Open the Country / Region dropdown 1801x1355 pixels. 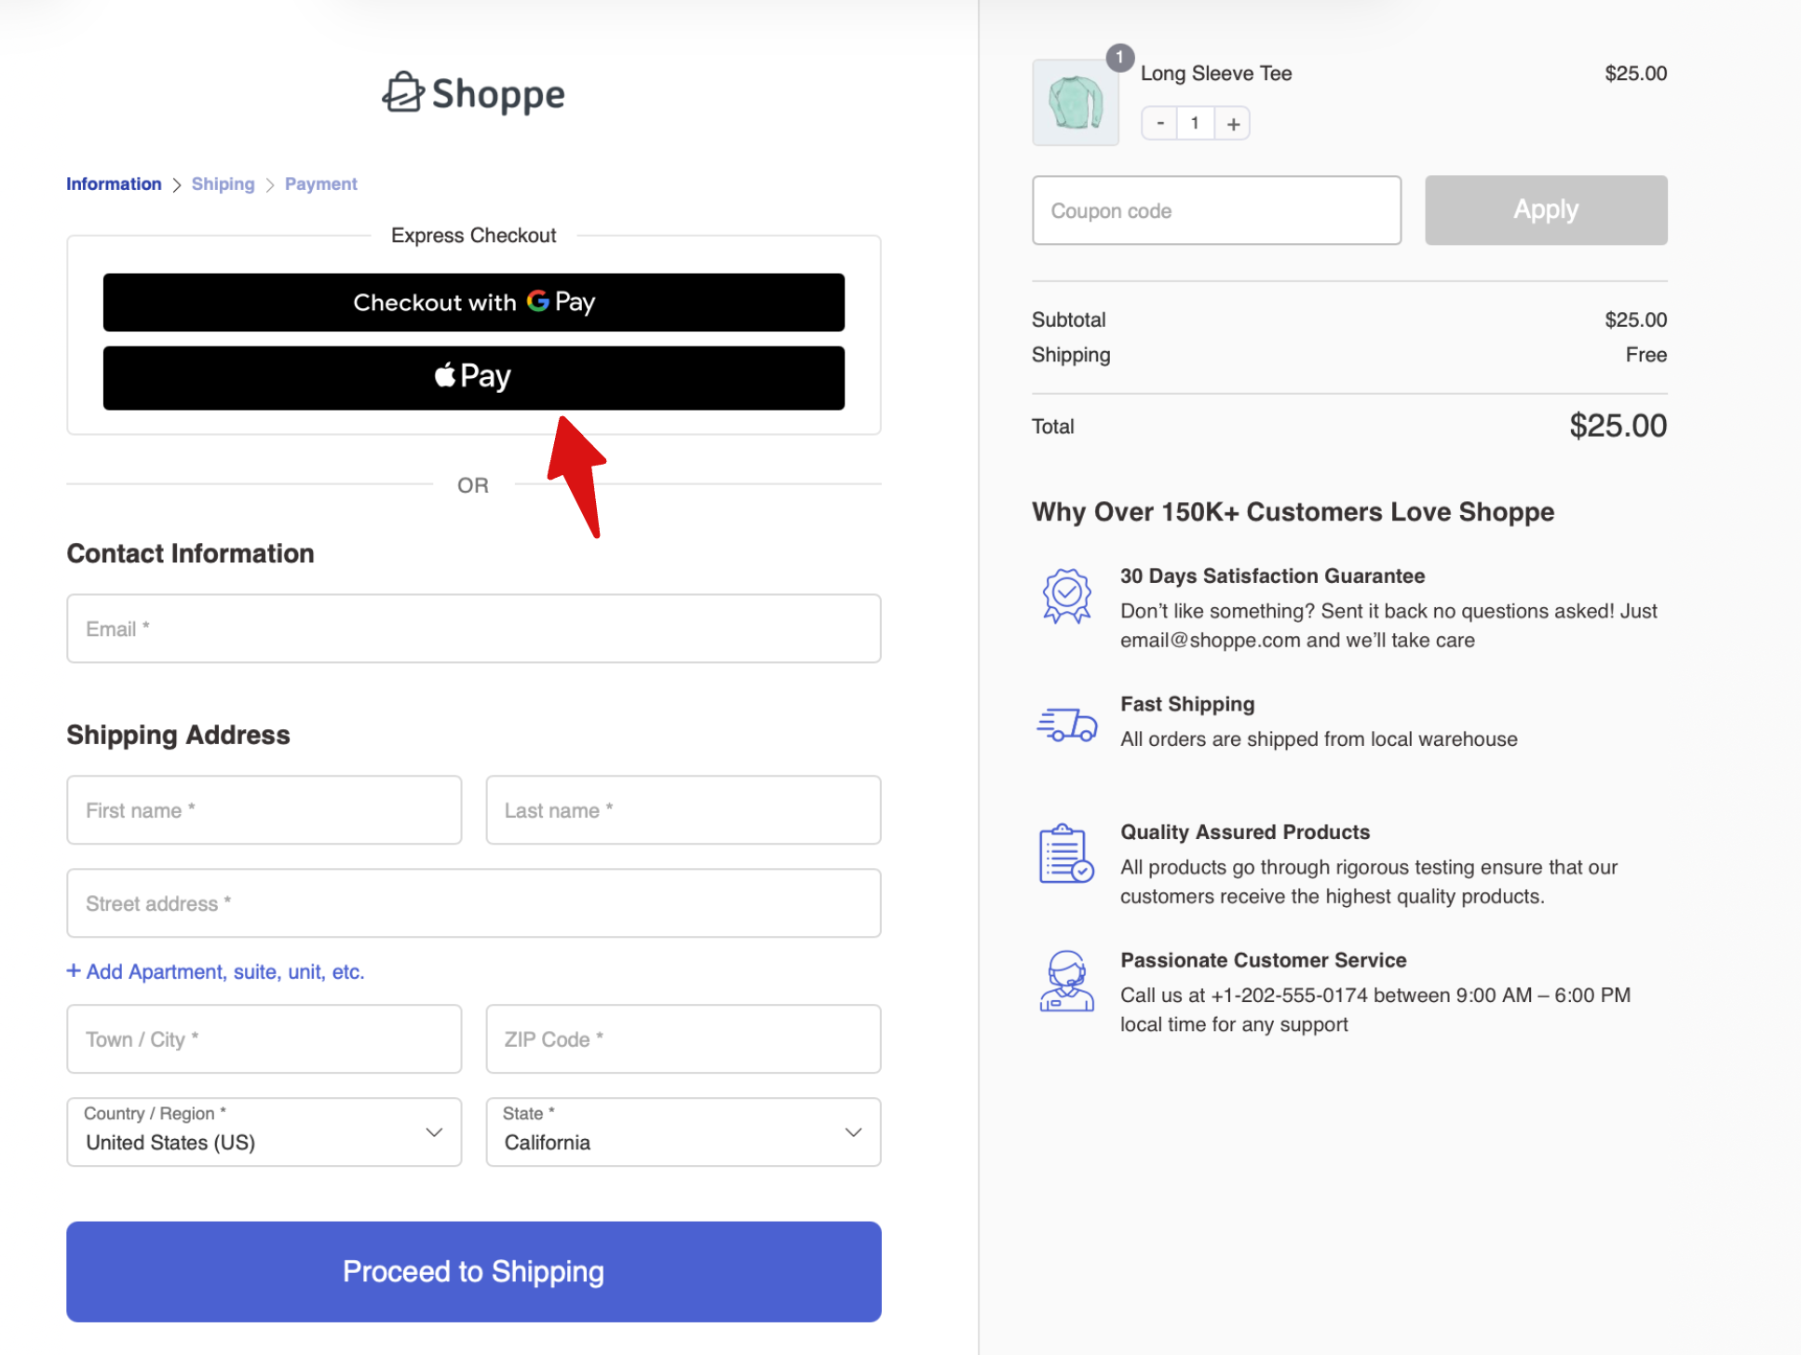(x=264, y=1131)
